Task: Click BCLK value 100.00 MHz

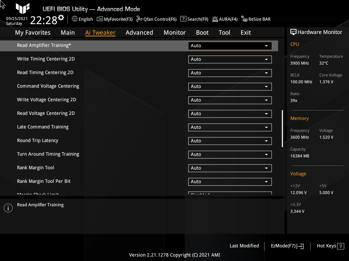Action: click(301, 82)
